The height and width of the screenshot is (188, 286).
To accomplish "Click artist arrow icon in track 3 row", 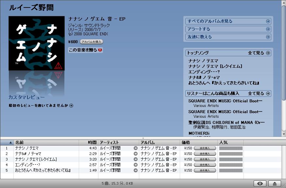I will [x=136, y=159].
